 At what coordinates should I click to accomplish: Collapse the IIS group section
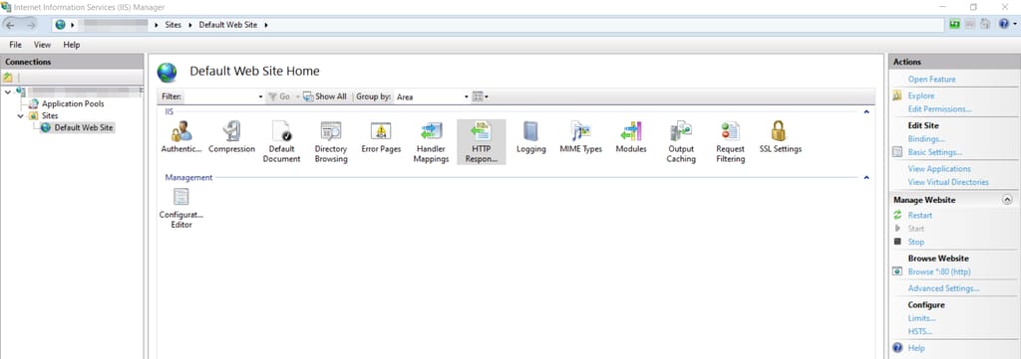(x=866, y=112)
